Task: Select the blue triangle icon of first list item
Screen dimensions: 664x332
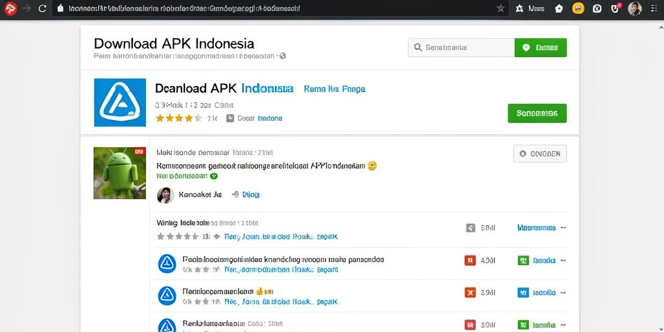Action: (167, 263)
